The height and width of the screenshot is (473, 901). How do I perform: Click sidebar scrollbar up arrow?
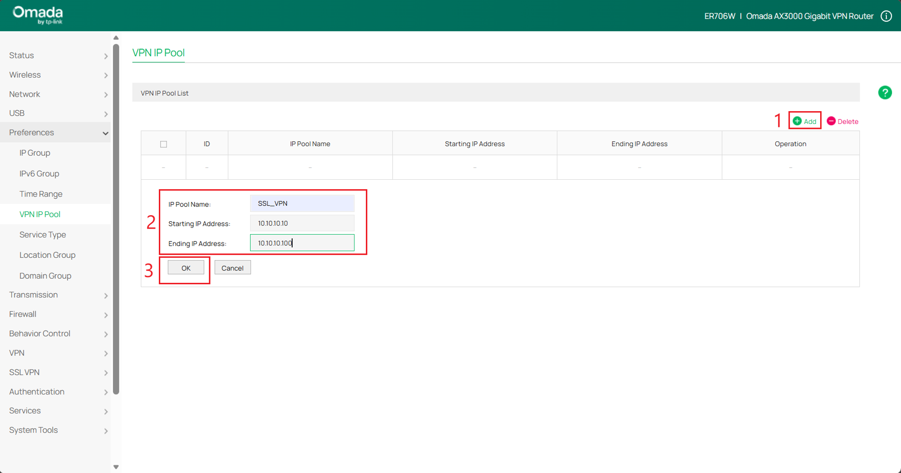[x=116, y=38]
